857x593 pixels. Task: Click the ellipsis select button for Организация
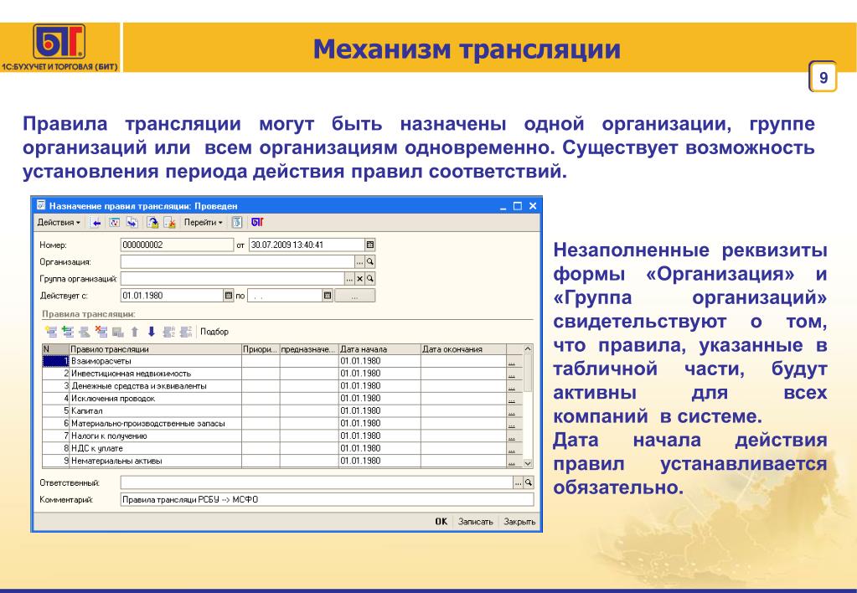coord(359,262)
